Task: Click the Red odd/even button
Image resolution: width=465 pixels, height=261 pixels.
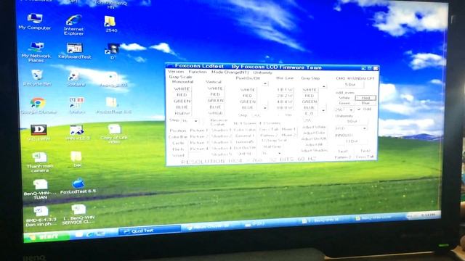Action: tap(365, 98)
